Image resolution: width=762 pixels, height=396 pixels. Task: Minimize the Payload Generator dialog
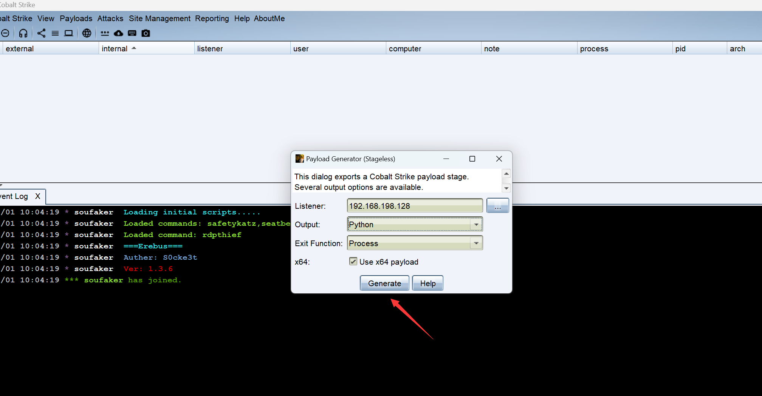(x=446, y=159)
